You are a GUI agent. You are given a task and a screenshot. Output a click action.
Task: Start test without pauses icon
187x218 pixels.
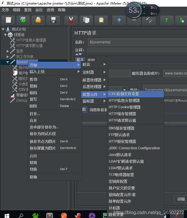coord(182,20)
